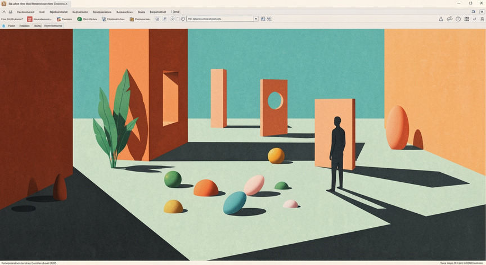Click the clock icon in right toolbar

coord(458,19)
